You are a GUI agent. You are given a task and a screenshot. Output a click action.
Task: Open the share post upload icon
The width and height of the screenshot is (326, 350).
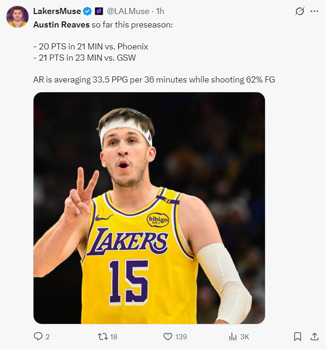314,336
